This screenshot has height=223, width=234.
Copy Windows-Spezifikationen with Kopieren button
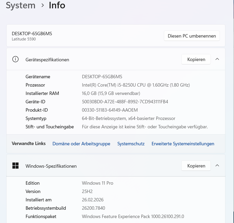coord(196,166)
